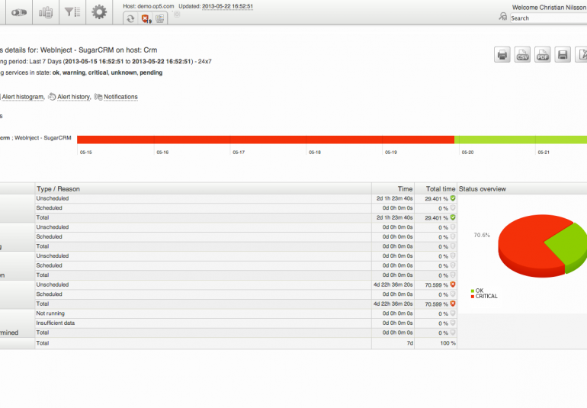
Task: Click the host monitor quick-link icon
Action: point(160,18)
